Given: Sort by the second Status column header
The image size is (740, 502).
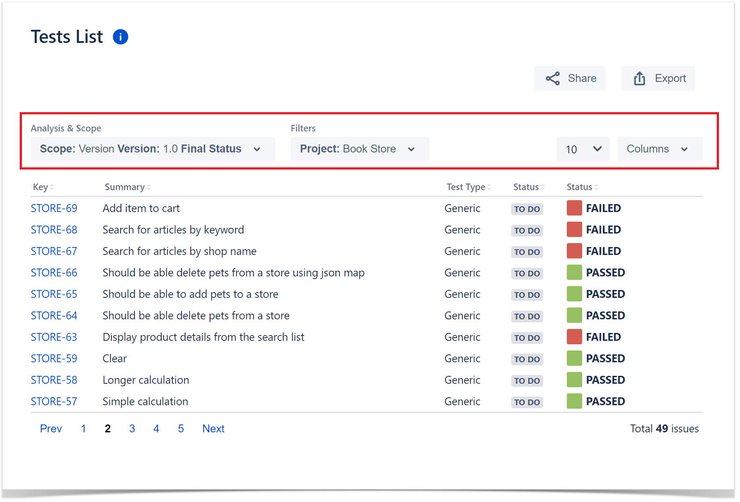Looking at the screenshot, I should coord(582,187).
